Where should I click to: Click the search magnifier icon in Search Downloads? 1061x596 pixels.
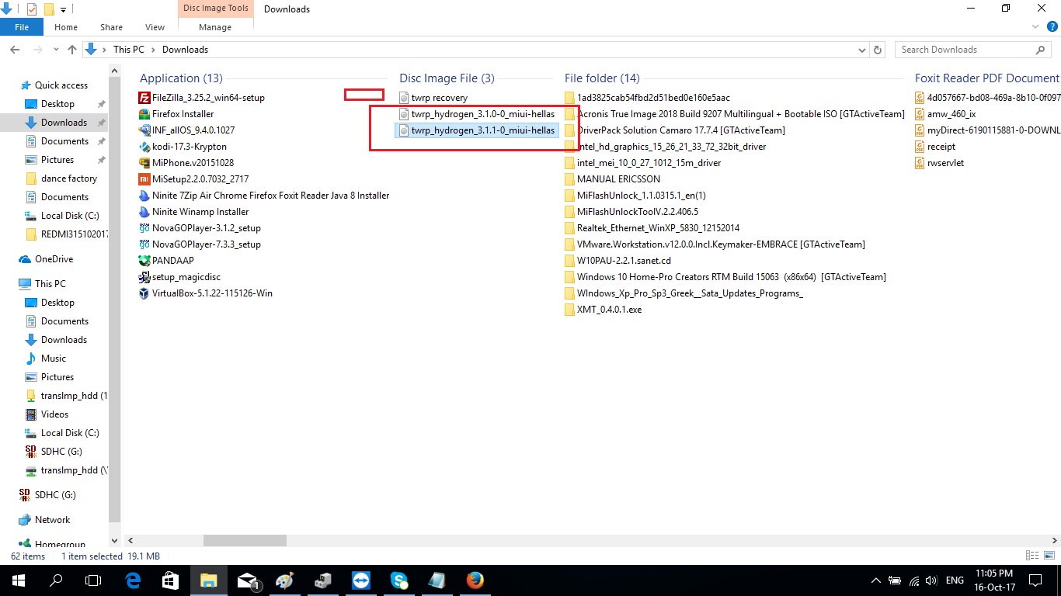(1041, 50)
